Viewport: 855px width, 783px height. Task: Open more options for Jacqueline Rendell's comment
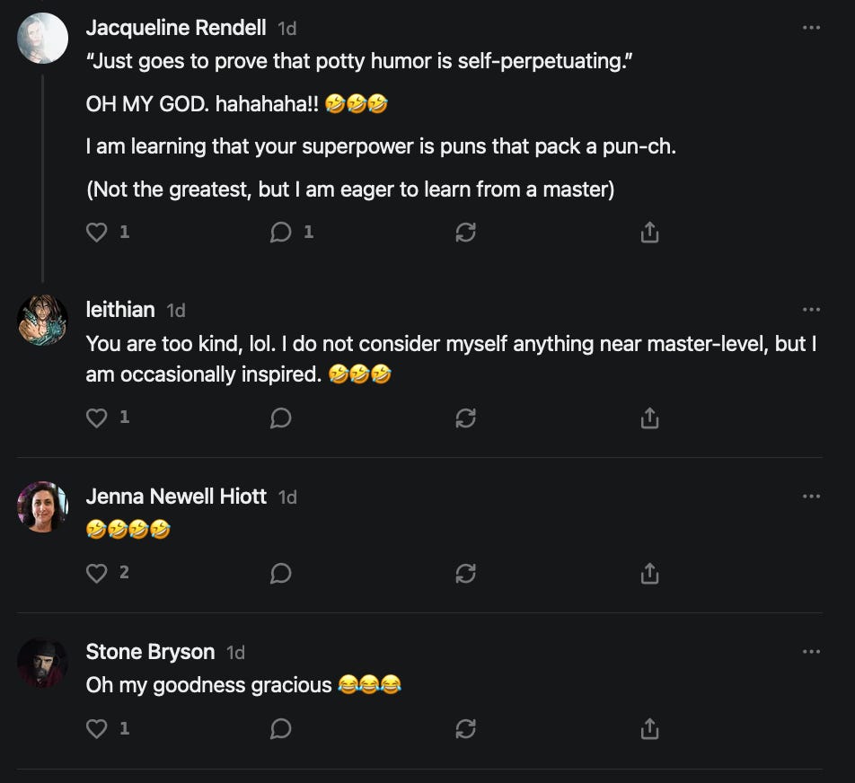tap(811, 27)
